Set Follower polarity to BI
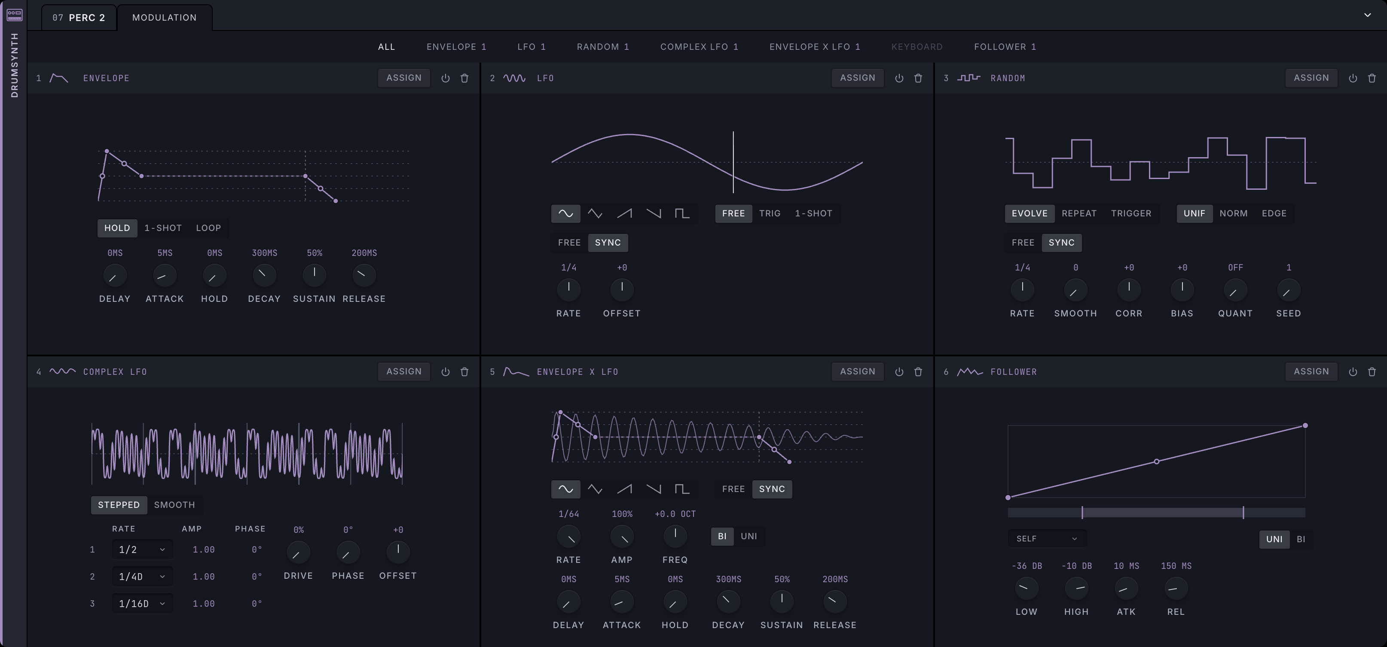Screen dimensions: 1387x647 [1301, 539]
